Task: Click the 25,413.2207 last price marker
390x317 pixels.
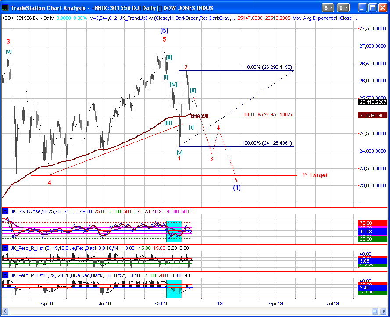Action: point(372,102)
